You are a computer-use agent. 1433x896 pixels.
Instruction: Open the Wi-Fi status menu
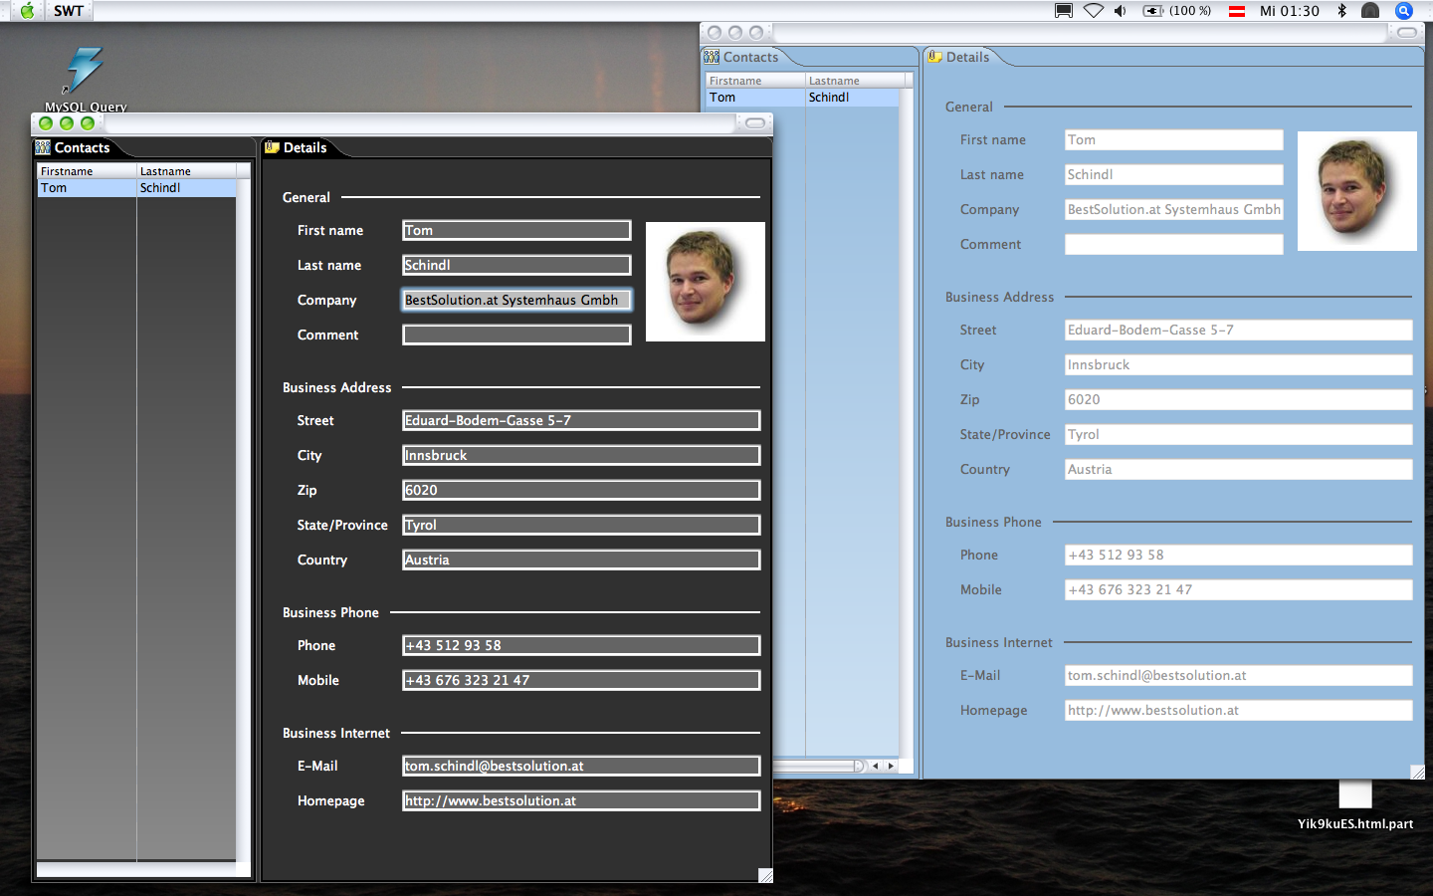[x=1094, y=11]
